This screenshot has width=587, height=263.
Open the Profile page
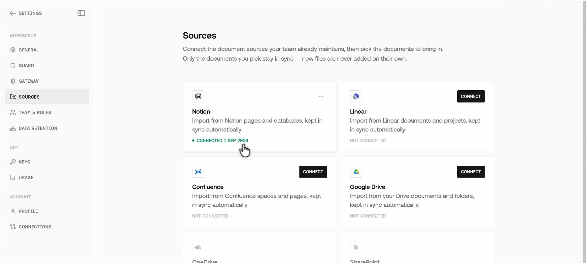47,211
